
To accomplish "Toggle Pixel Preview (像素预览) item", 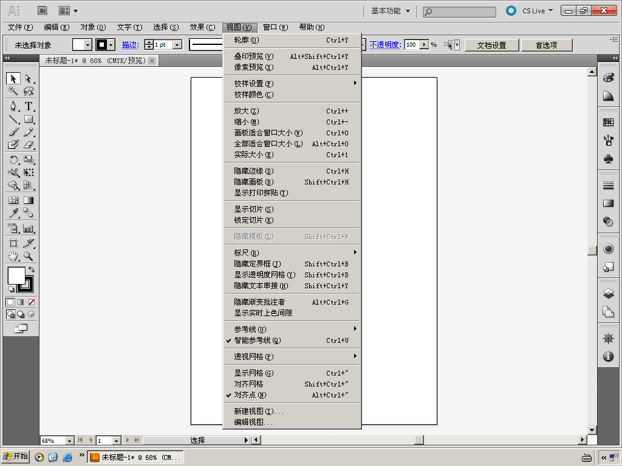I will click(x=292, y=67).
